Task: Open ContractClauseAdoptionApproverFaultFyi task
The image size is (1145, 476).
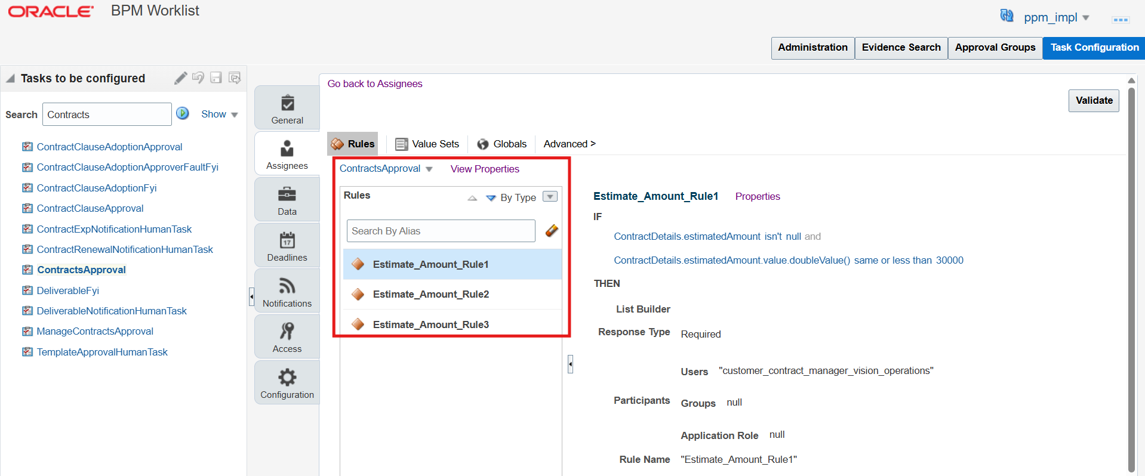Action: (127, 167)
